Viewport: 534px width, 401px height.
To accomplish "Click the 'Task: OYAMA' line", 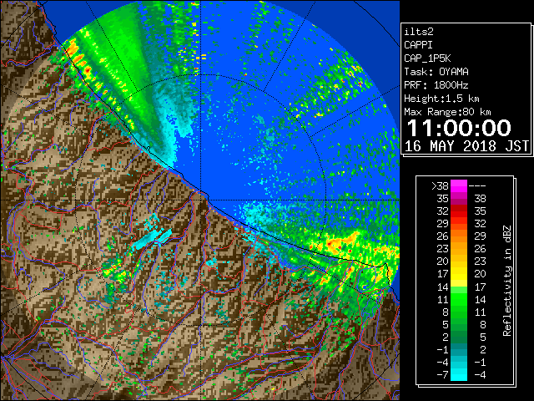I will (436, 72).
